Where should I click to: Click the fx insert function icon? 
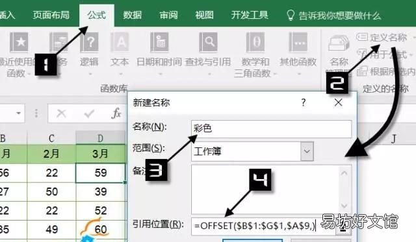click(x=116, y=114)
